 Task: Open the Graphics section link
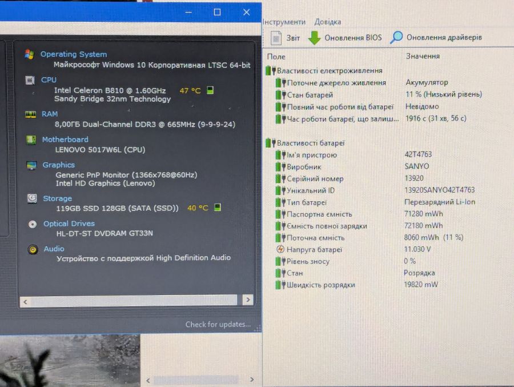click(x=58, y=165)
